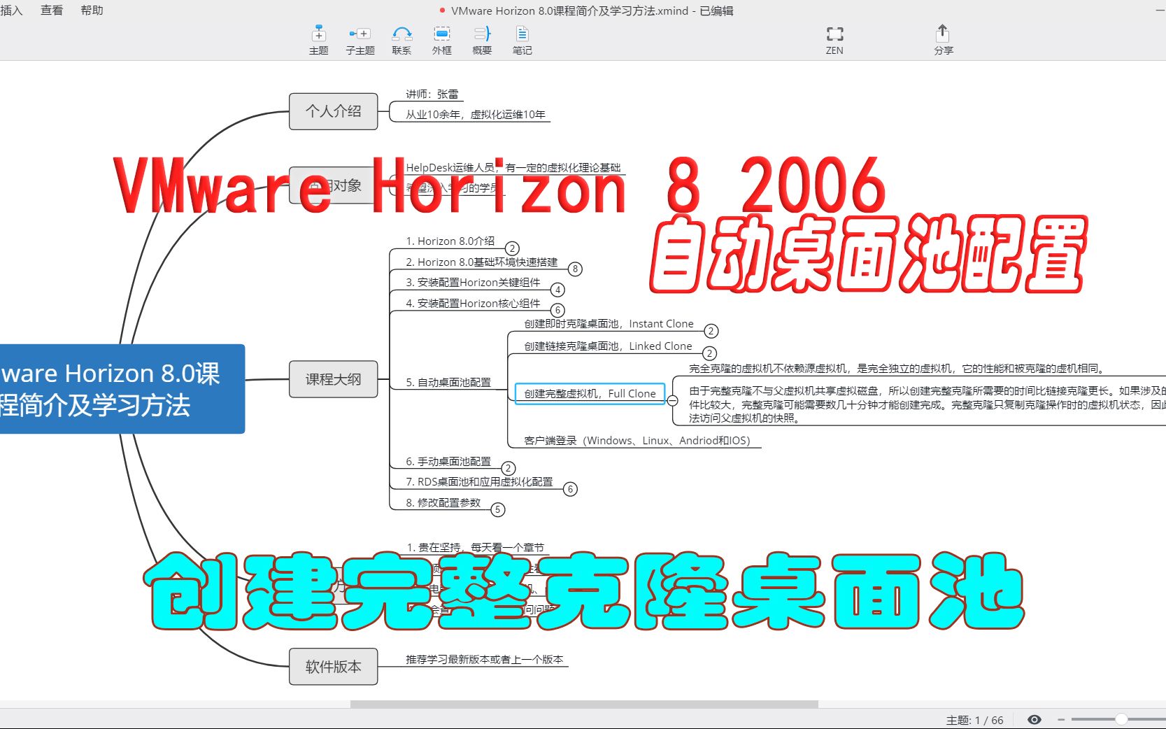Image resolution: width=1166 pixels, height=729 pixels.
Task: Select the 个人介绍 topic box
Action: (334, 111)
